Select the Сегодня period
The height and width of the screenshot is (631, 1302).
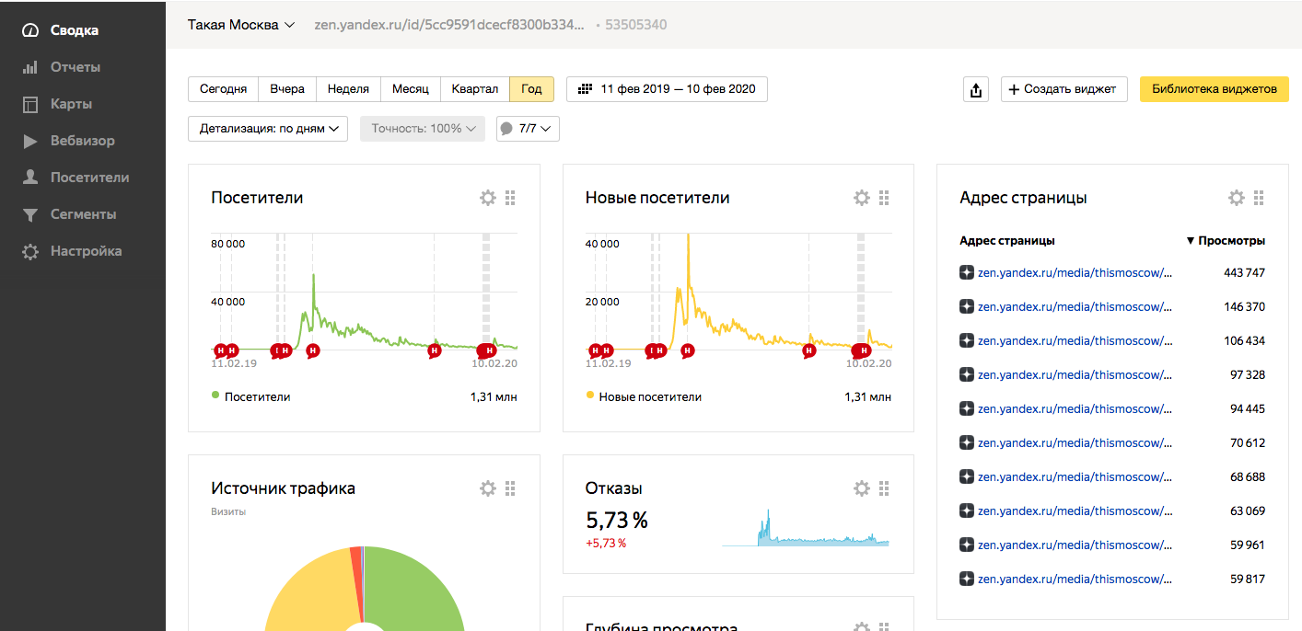point(224,89)
